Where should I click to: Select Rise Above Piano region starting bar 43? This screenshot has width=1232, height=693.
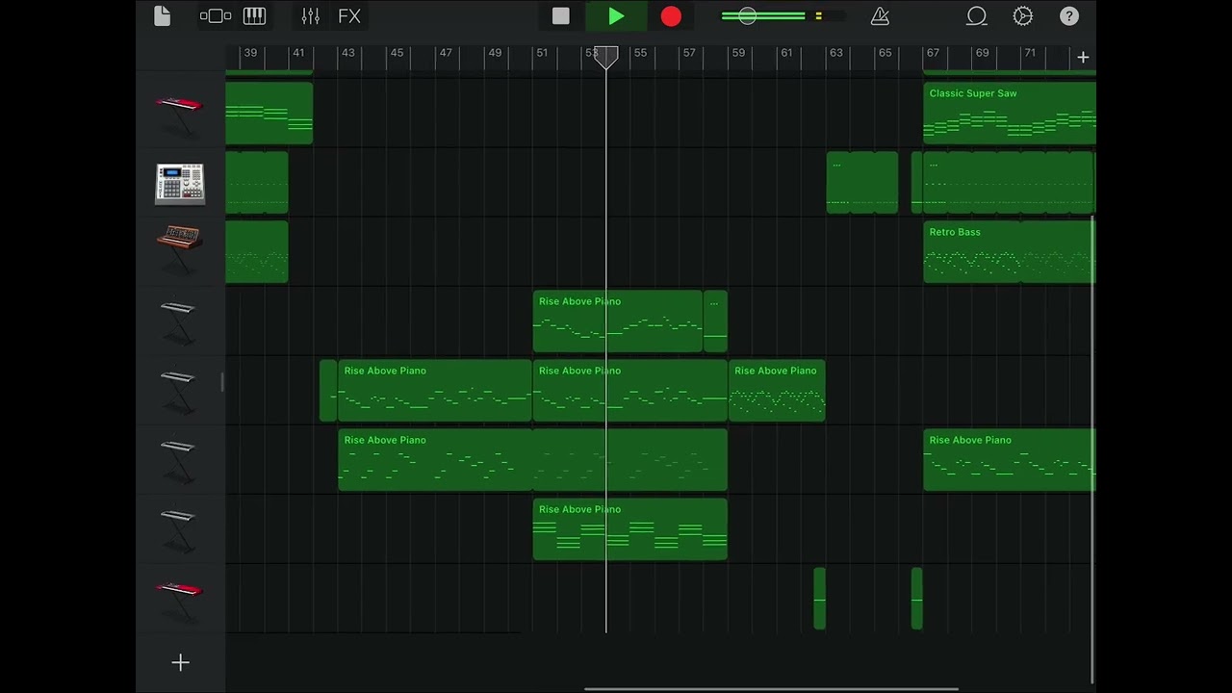click(435, 391)
